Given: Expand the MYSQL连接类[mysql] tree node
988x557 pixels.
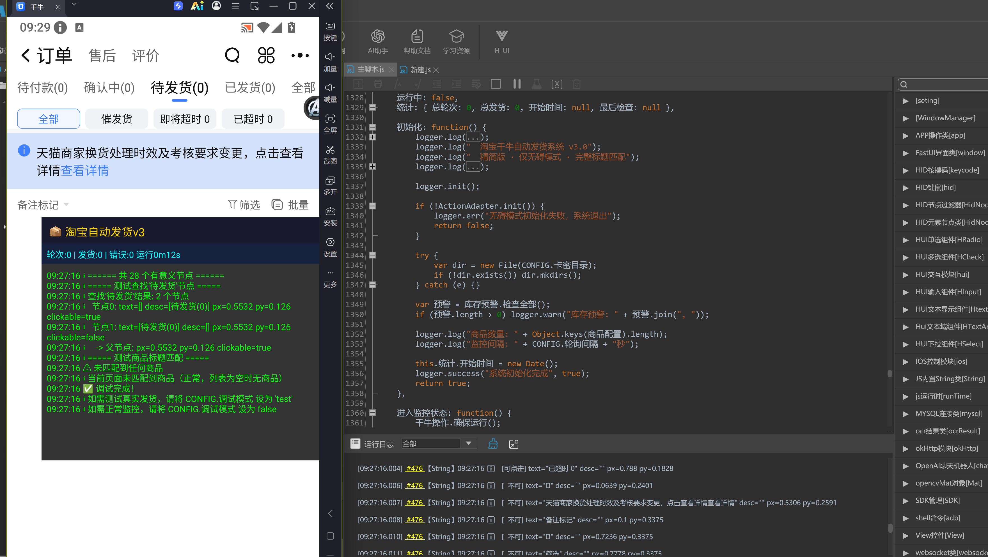Looking at the screenshot, I should [906, 414].
